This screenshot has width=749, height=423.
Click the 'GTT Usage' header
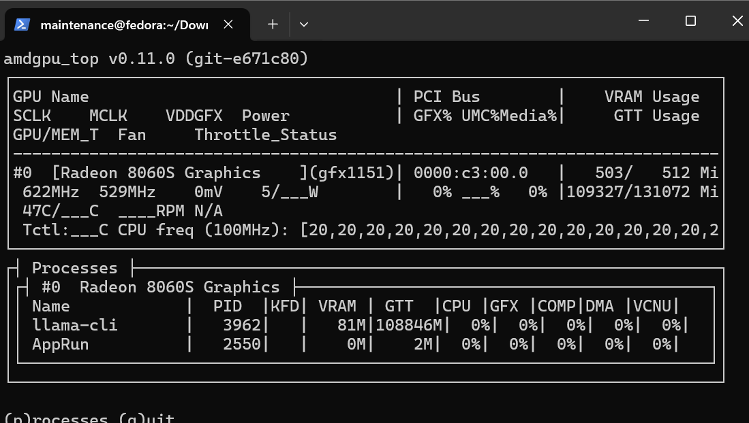[656, 116]
